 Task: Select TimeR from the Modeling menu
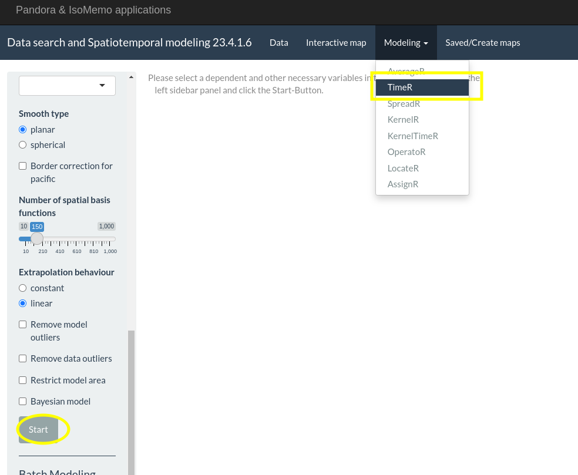click(399, 87)
